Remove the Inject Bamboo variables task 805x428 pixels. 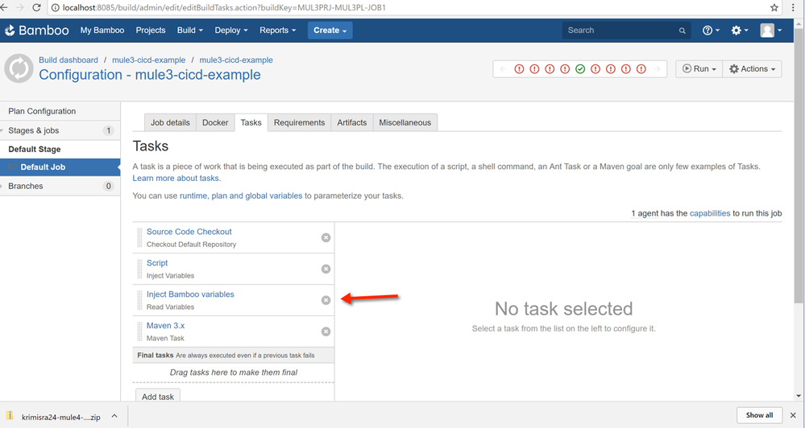point(326,300)
